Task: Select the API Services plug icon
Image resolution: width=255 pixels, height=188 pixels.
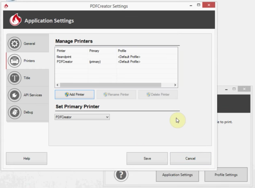Action: pos(14,95)
